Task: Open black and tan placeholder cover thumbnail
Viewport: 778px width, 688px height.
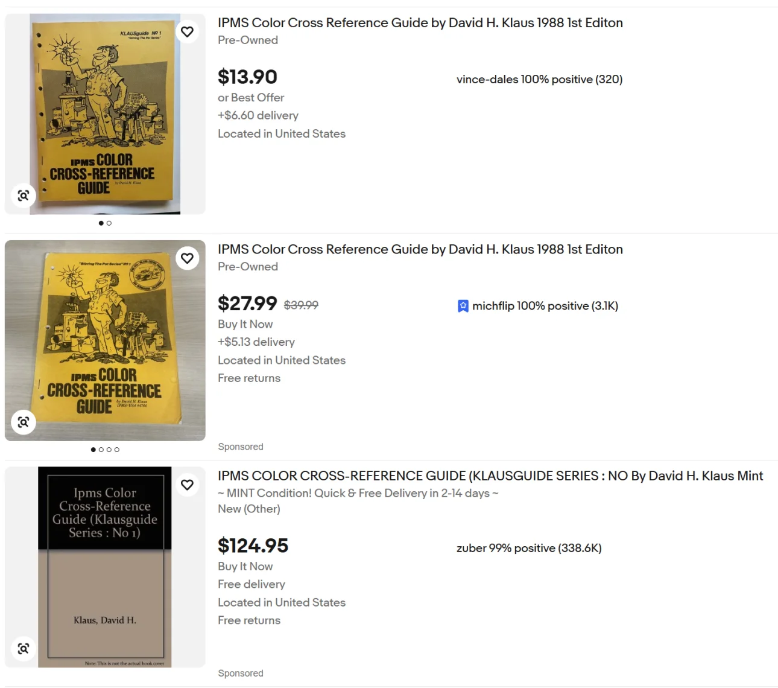Action: pyautogui.click(x=105, y=567)
